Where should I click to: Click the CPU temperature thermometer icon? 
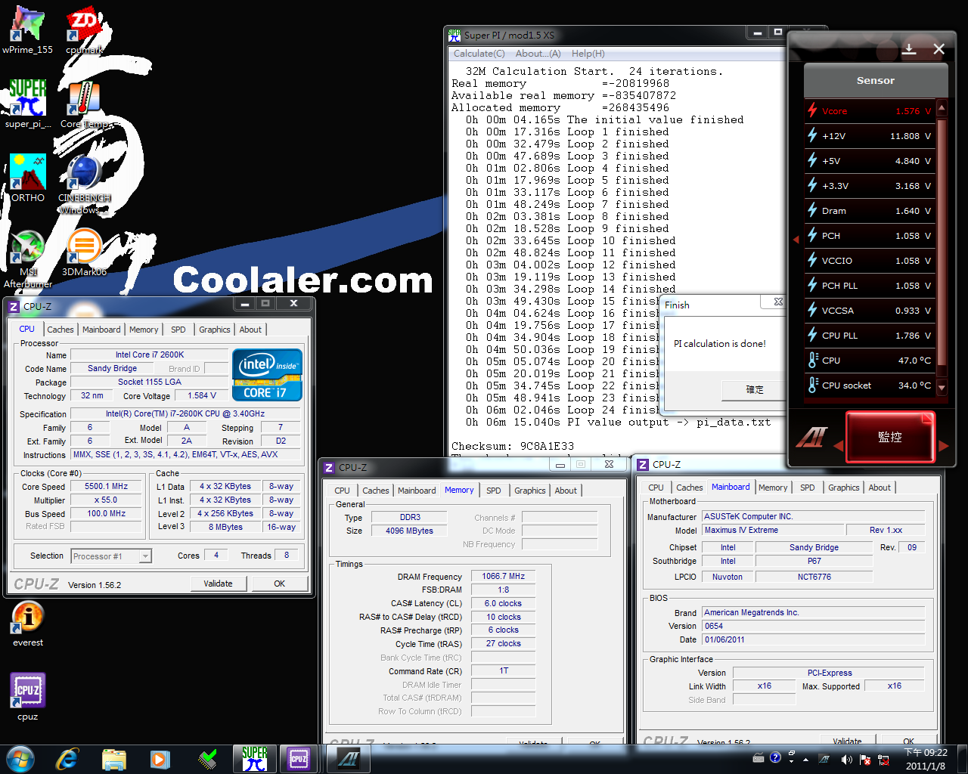click(x=813, y=360)
